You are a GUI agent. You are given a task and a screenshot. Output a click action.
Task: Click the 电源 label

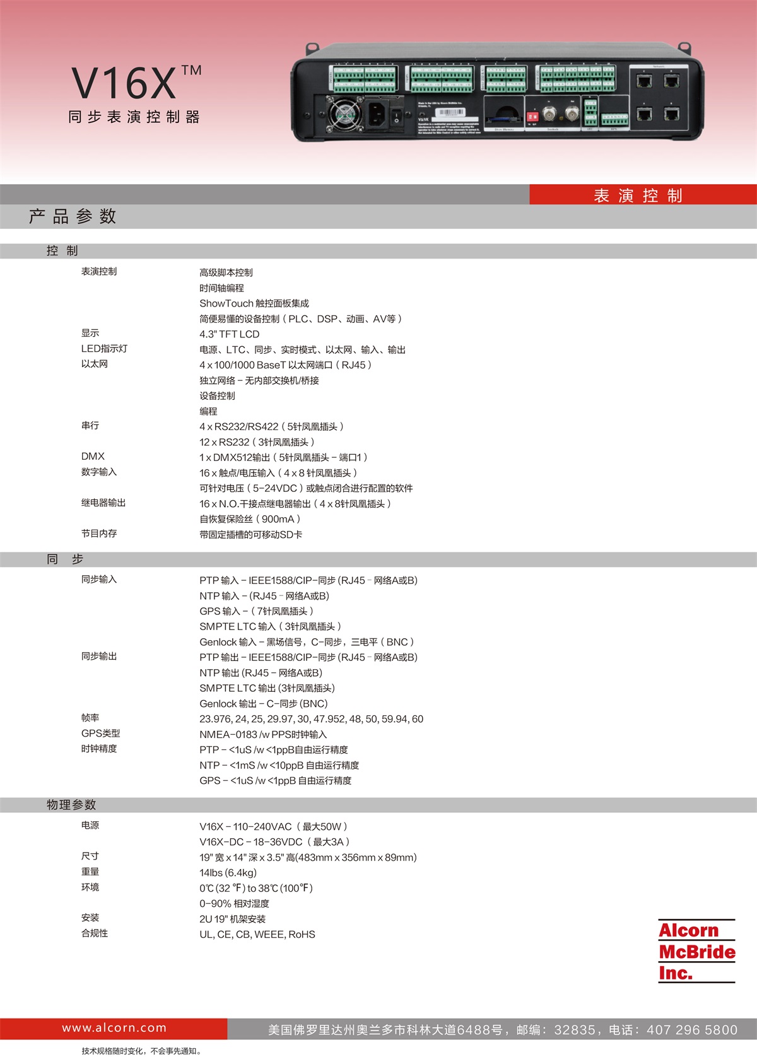tap(90, 825)
